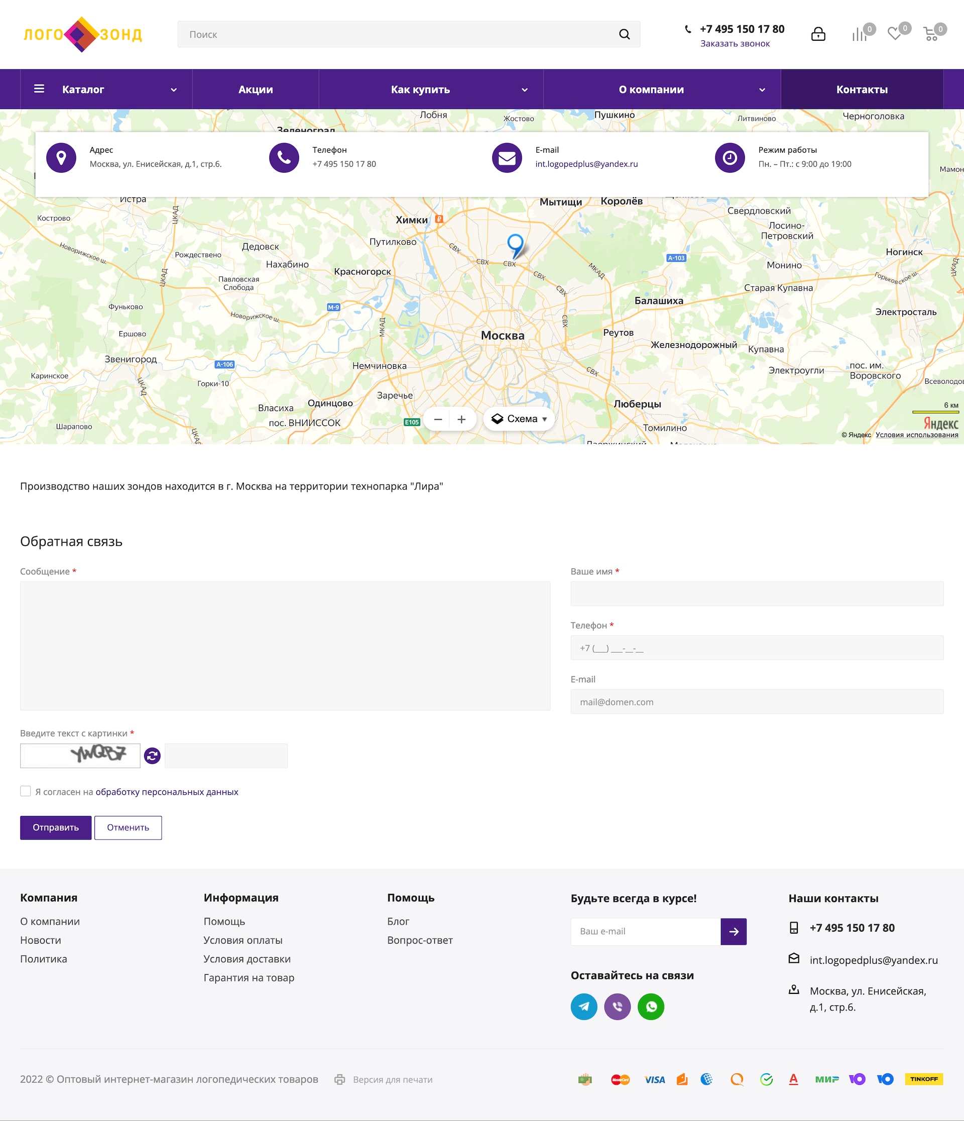Open the Telegram social icon
The height and width of the screenshot is (1121, 964).
584,1007
